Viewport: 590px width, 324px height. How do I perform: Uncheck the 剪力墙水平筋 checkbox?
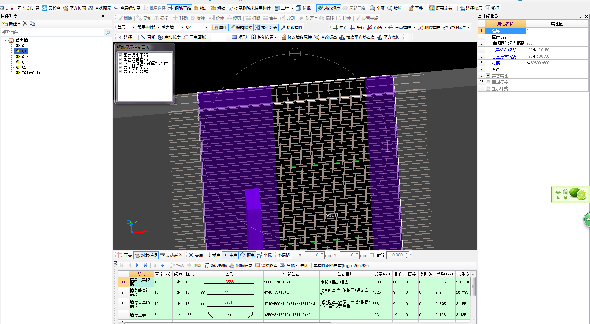click(x=120, y=55)
